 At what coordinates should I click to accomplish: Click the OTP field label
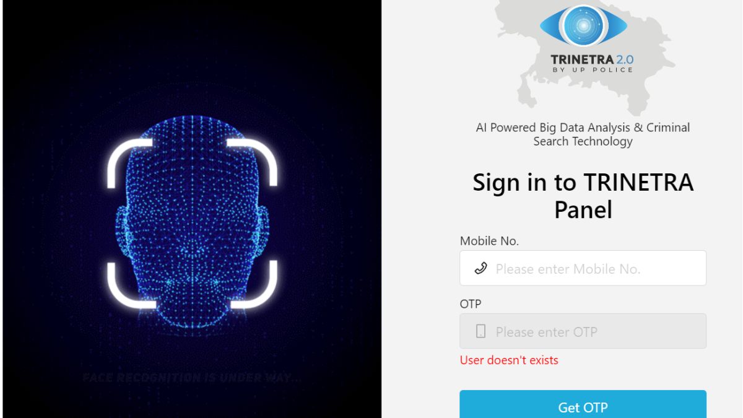coord(471,304)
